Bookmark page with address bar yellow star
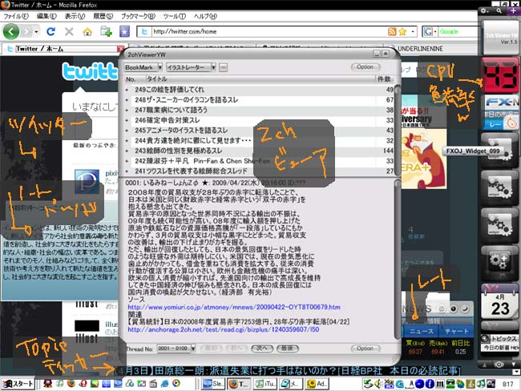 point(402,31)
